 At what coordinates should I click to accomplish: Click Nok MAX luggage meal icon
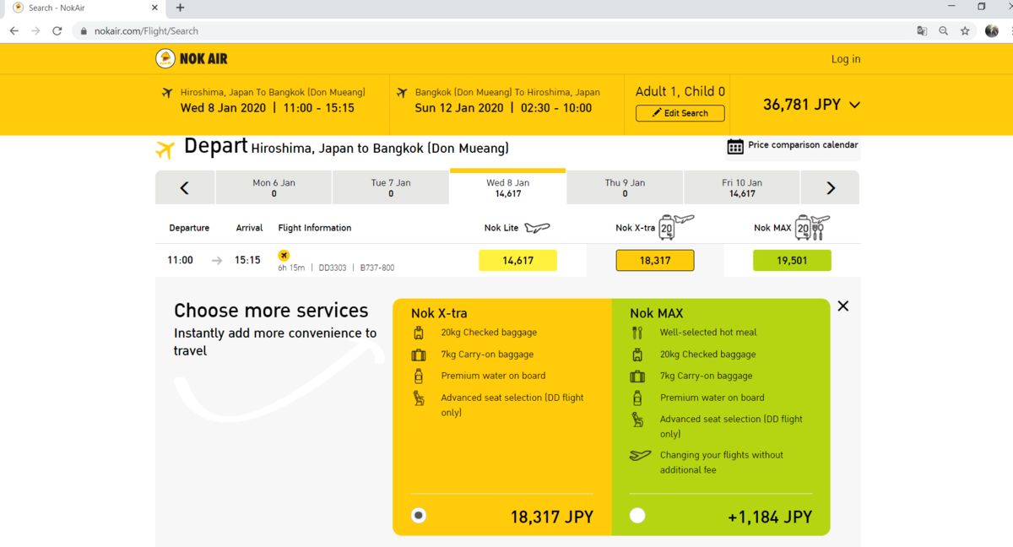[x=814, y=226]
